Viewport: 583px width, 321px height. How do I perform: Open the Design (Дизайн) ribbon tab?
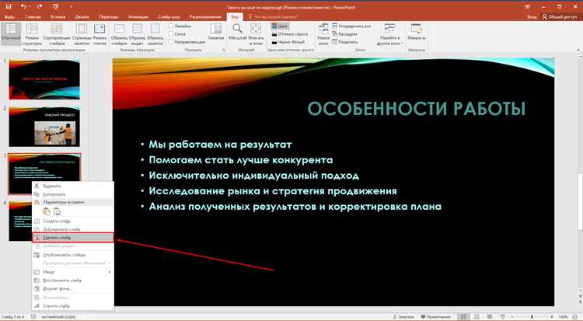tap(82, 17)
